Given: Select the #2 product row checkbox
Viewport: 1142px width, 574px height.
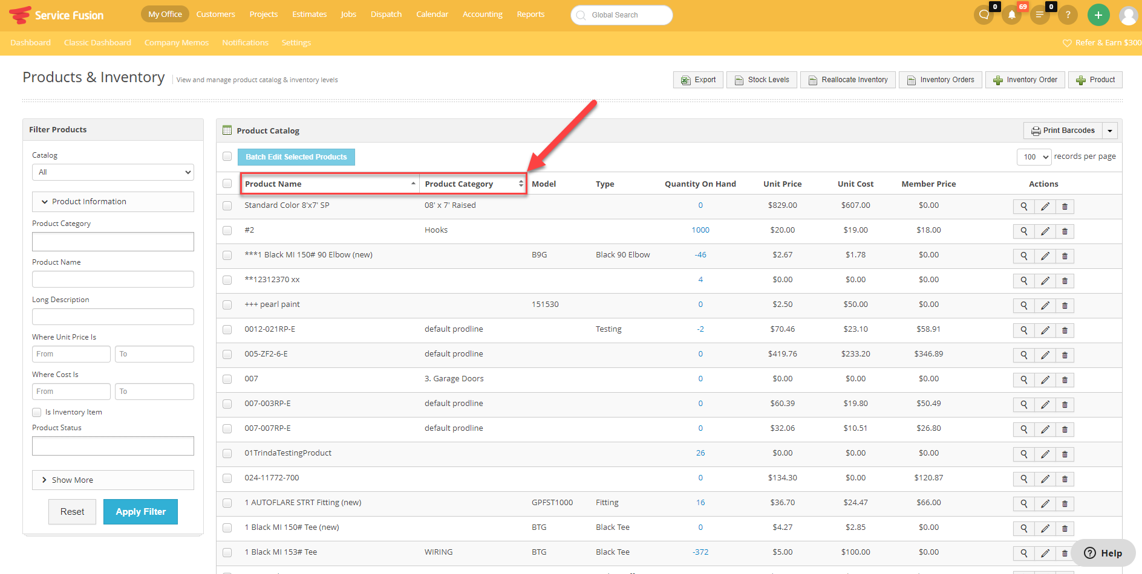Looking at the screenshot, I should pos(227,230).
